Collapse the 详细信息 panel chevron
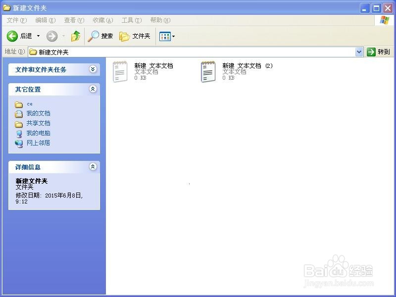The width and height of the screenshot is (396, 297). [x=93, y=167]
